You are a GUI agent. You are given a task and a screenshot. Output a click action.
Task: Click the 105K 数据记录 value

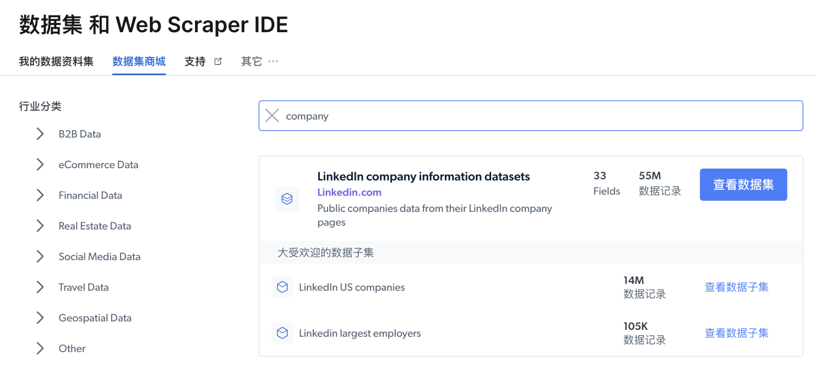point(644,333)
